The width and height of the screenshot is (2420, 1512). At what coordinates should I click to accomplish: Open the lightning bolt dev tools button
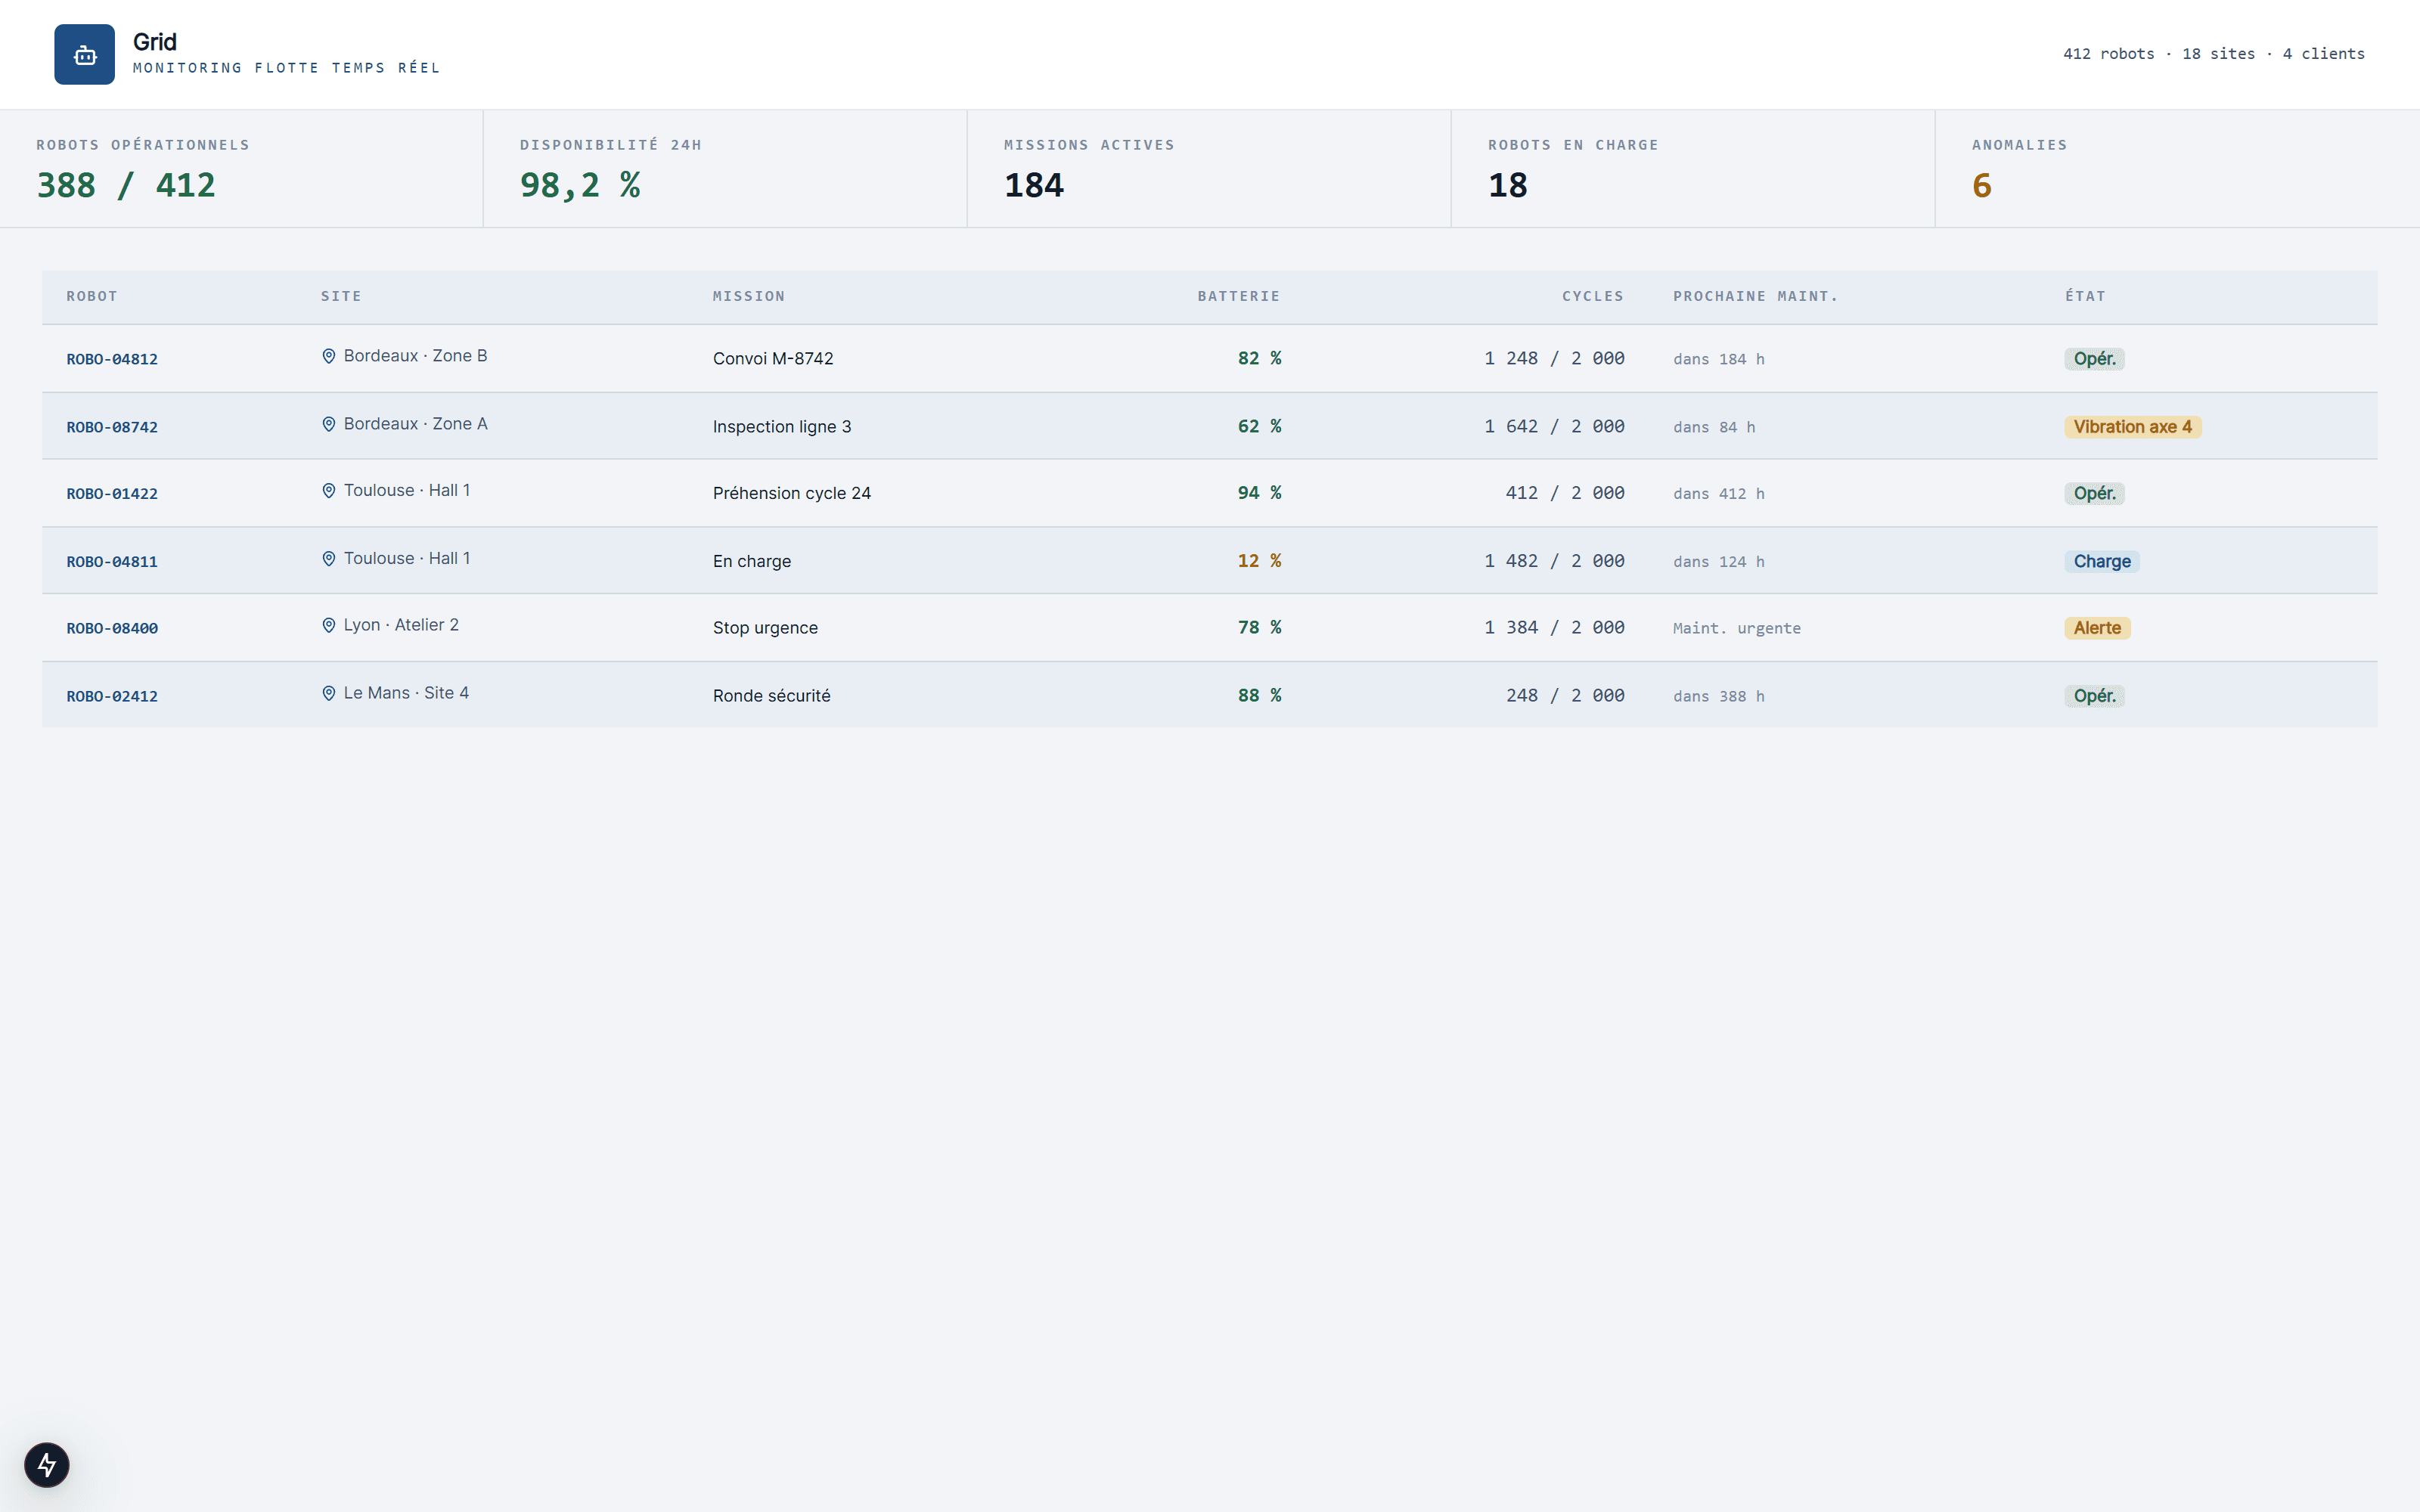click(x=47, y=1465)
